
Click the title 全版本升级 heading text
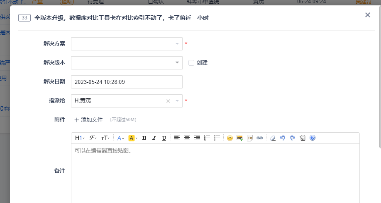coord(122,18)
